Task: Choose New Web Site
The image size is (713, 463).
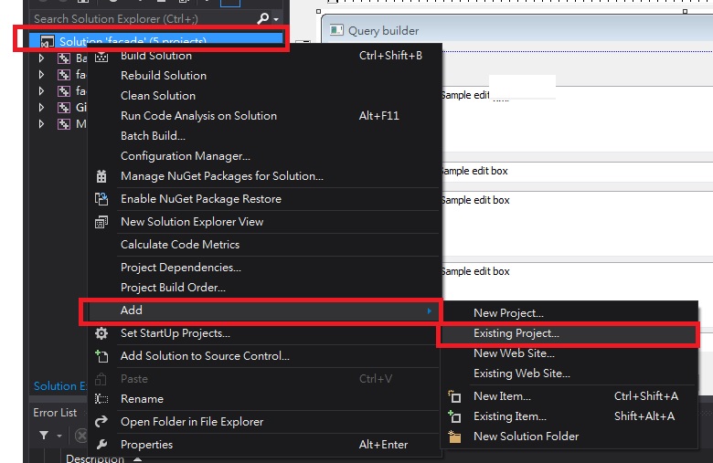Action: [x=569, y=353]
